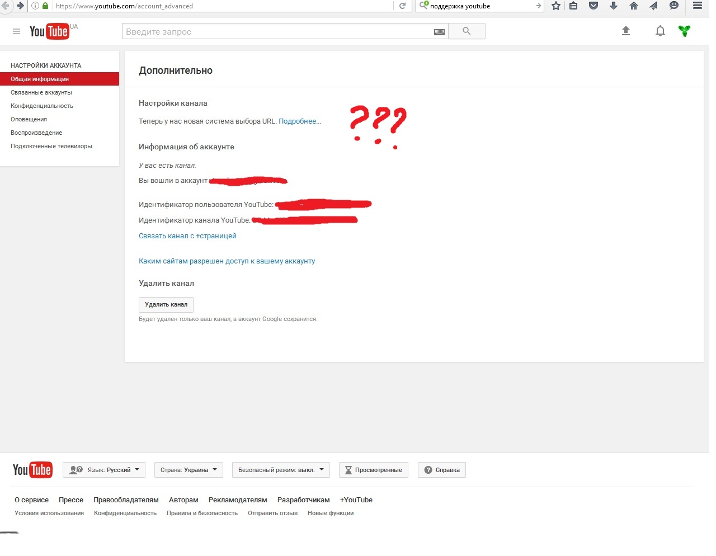716x556 pixels.
Task: Open Условия использования footer link
Action: click(49, 513)
